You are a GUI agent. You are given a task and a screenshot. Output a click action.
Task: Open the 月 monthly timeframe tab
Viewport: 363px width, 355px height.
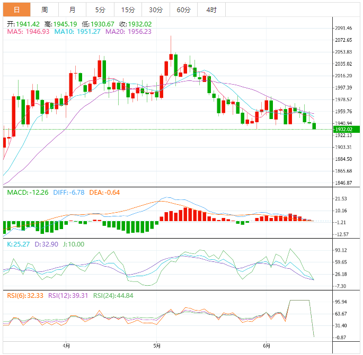coord(72,10)
